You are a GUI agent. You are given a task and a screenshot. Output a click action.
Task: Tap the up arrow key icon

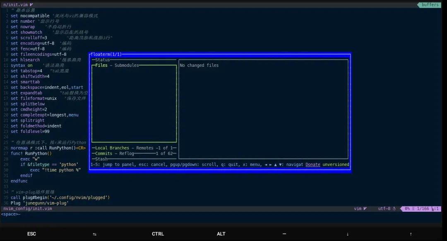(x=411, y=234)
